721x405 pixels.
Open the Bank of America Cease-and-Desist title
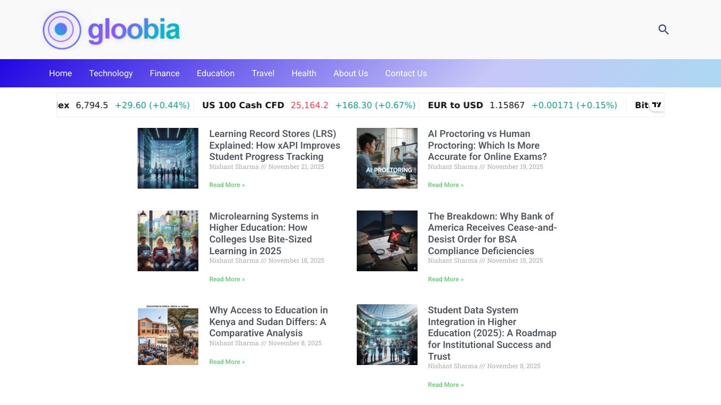click(x=492, y=233)
